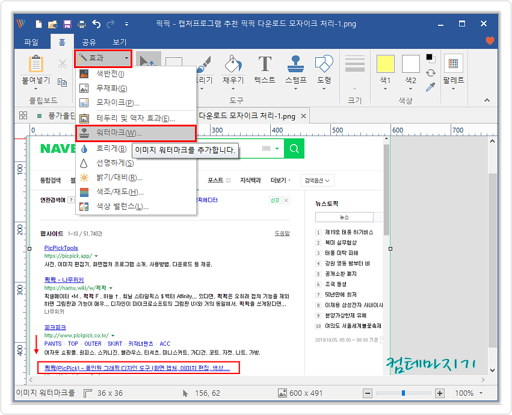Expand the 채우기 dropdown arrow
Image resolution: width=512 pixels, height=415 pixels.
tap(233, 89)
